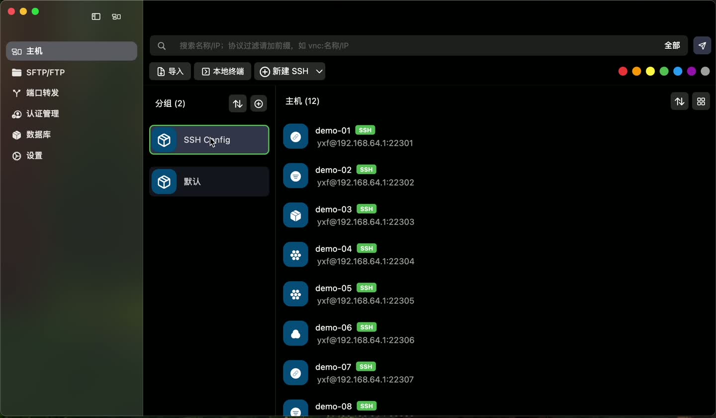716x418 pixels.
Task: Go to 端口转发 port forwarding
Action: [72, 93]
